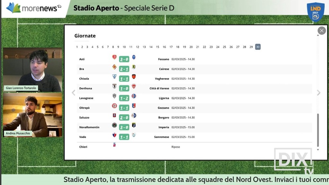This screenshot has height=185, width=329.
Task: Click the Saluzzo team crest icon
Action: coord(114,115)
